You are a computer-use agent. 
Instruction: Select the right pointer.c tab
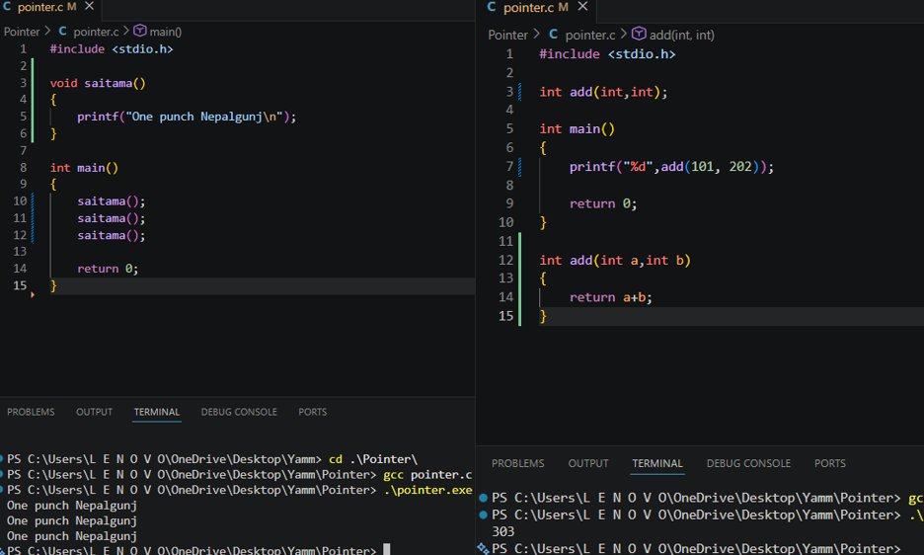click(x=535, y=7)
